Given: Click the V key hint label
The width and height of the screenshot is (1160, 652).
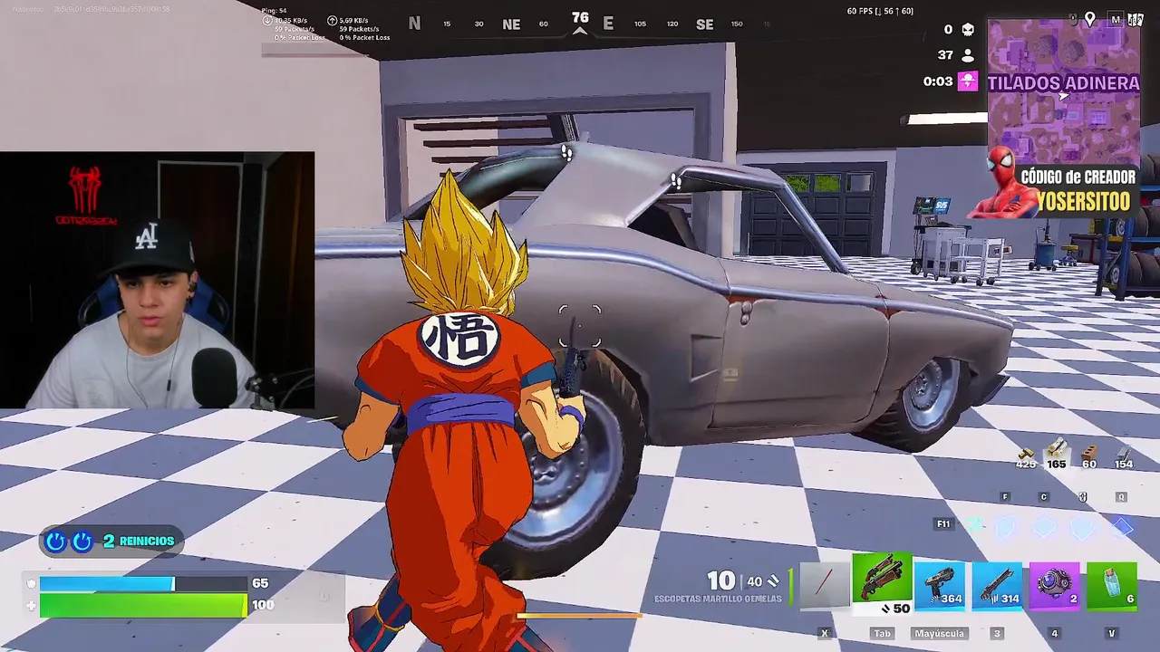Looking at the screenshot, I should tap(1111, 633).
